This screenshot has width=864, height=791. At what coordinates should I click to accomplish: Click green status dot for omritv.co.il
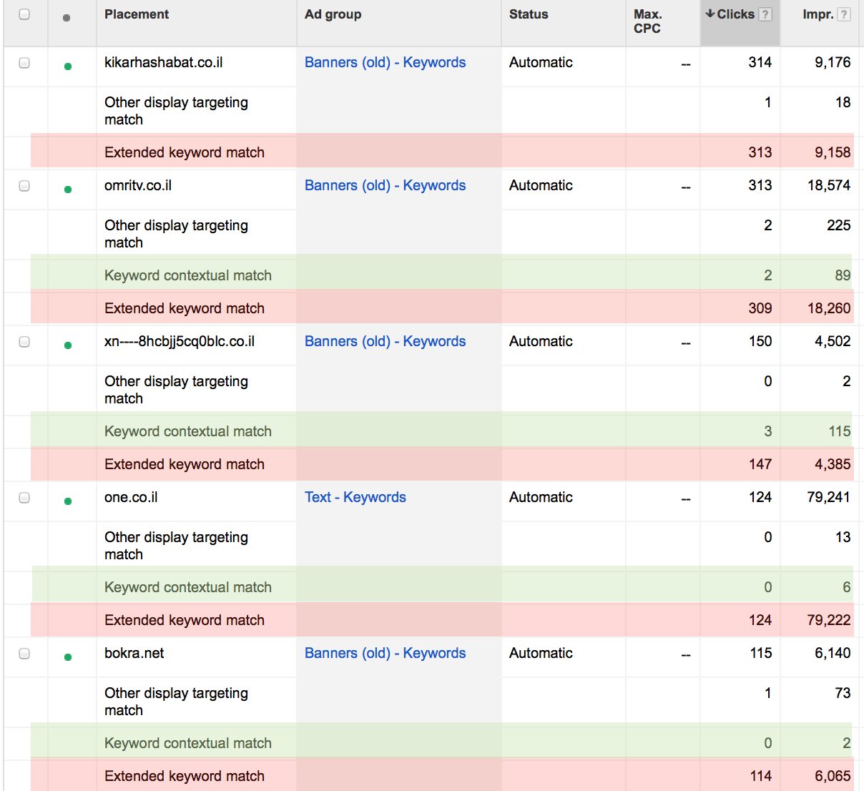(68, 190)
